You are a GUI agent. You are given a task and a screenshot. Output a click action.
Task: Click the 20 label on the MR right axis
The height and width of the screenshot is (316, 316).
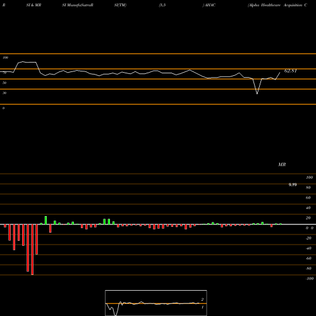pyautogui.click(x=308, y=218)
